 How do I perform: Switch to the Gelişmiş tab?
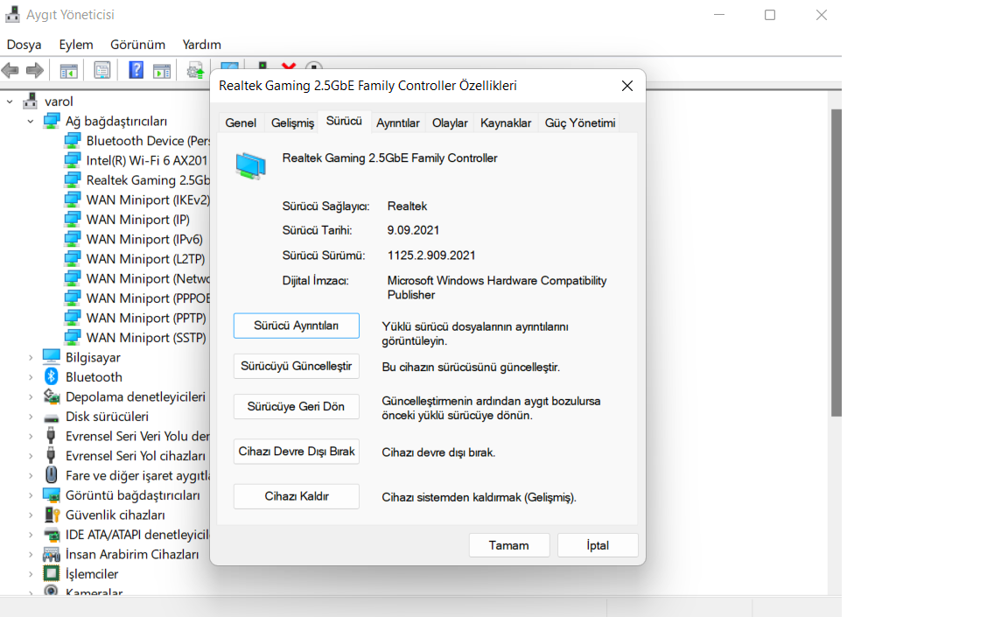click(x=292, y=123)
